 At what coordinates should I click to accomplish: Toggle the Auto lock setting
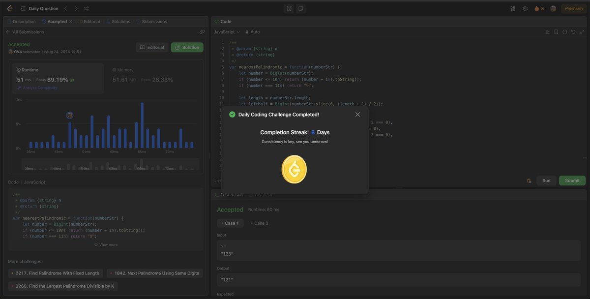tap(253, 32)
